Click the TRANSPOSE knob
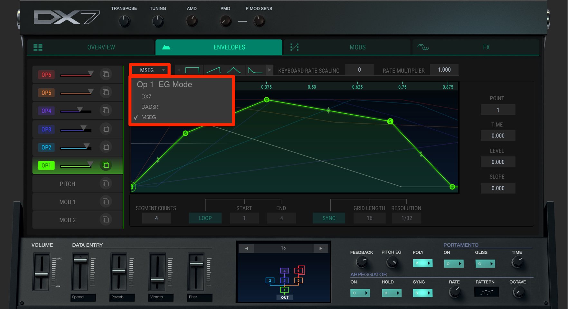Screen dimensions: 568x309 click(x=124, y=22)
